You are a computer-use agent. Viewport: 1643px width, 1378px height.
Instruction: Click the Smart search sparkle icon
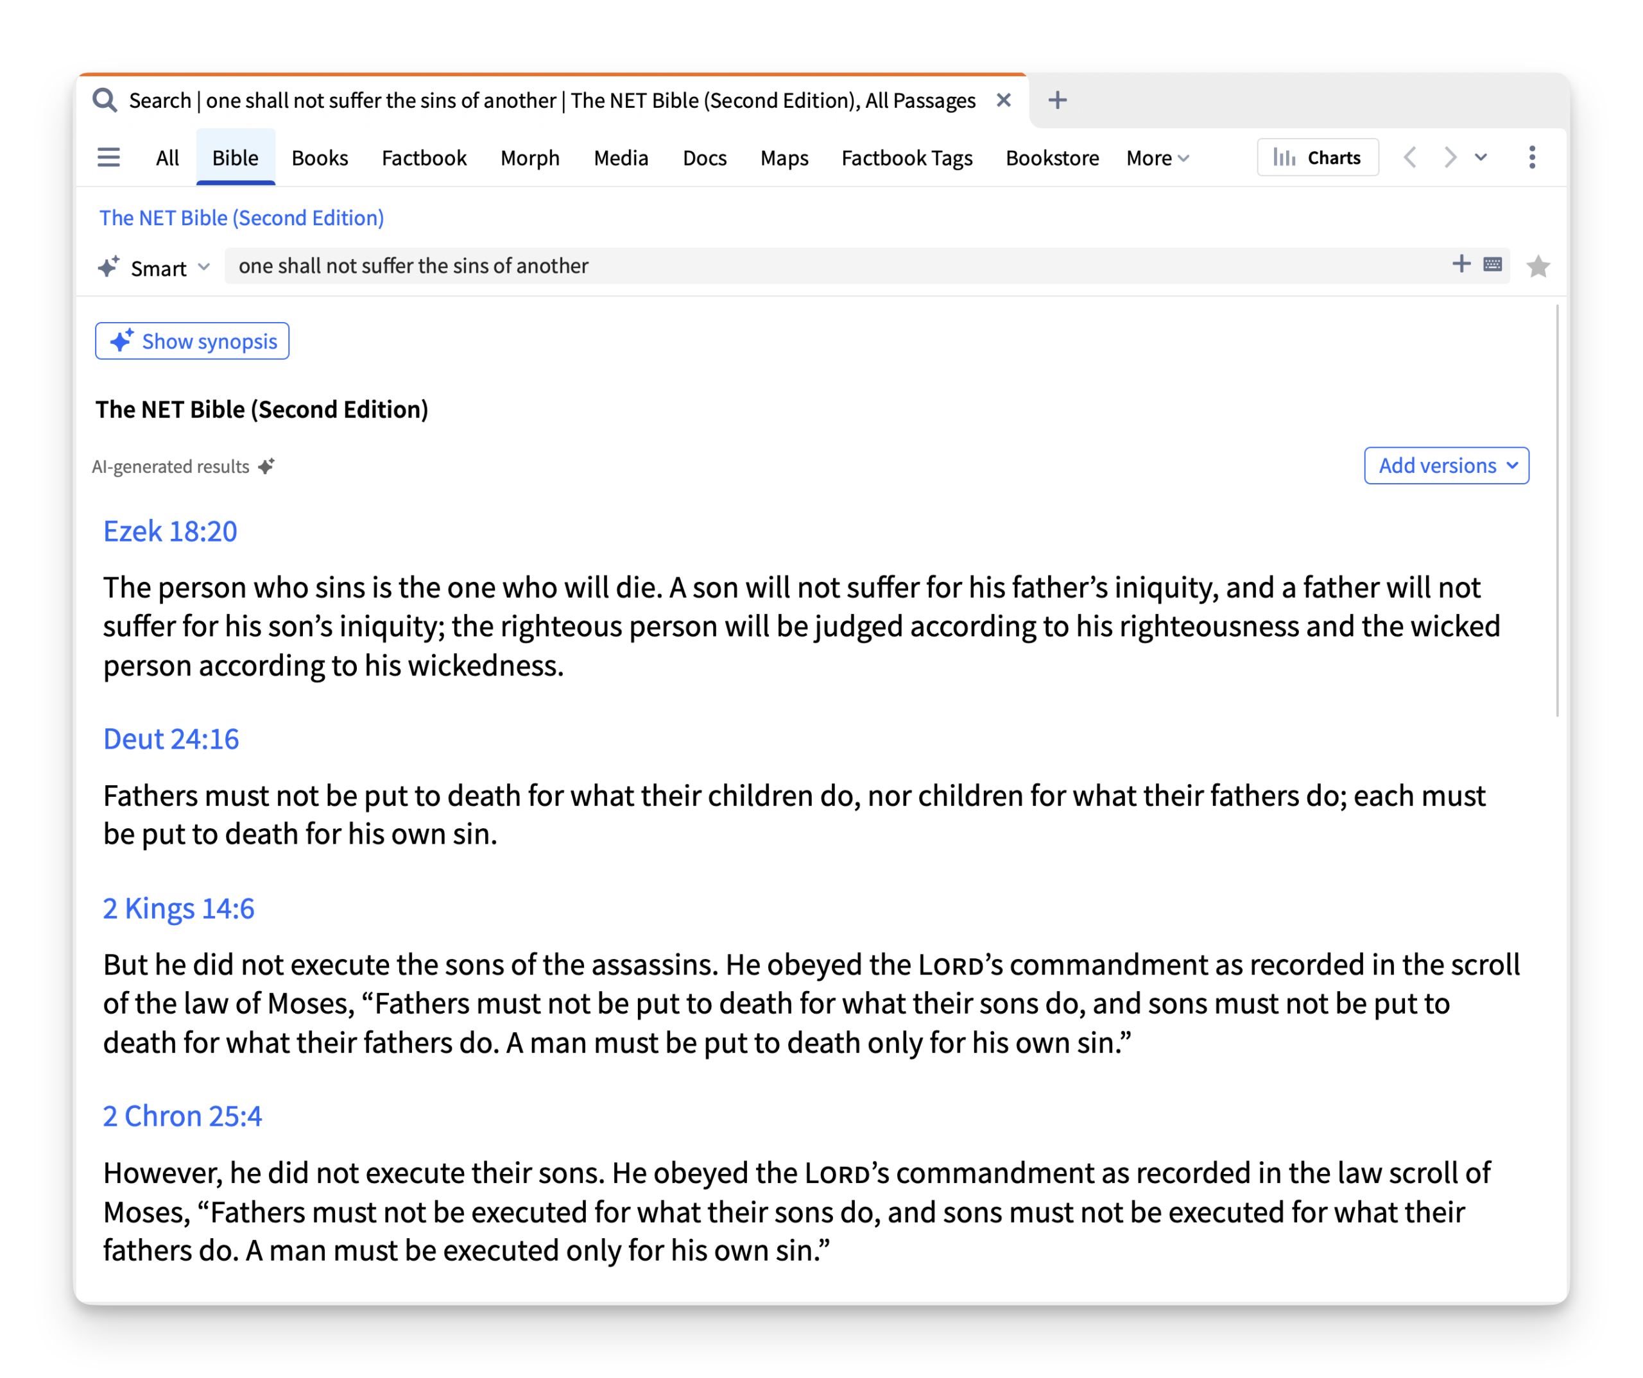[x=108, y=267]
